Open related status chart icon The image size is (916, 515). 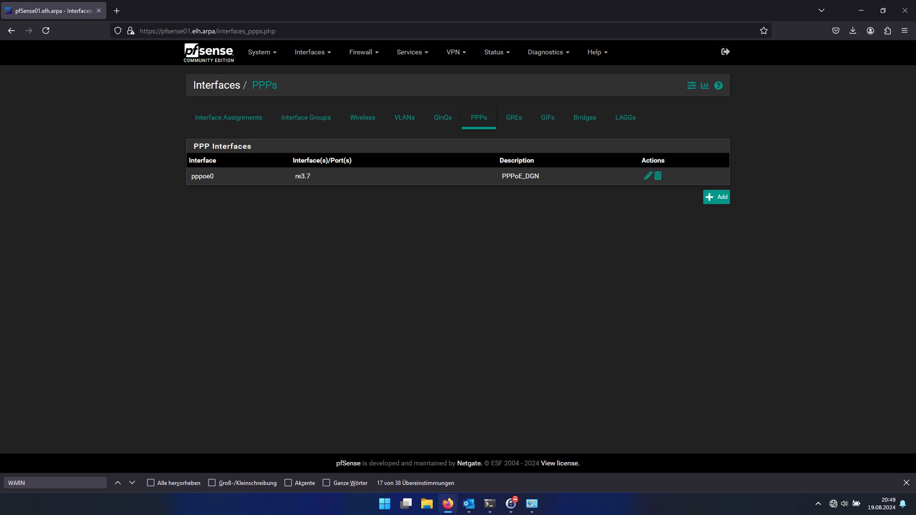(x=705, y=85)
